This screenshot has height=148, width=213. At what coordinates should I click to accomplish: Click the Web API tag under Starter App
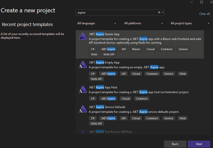click(x=109, y=54)
